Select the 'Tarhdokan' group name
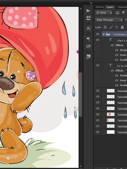Image resolution: width=127 pixels, height=169 pixels. pos(120,34)
